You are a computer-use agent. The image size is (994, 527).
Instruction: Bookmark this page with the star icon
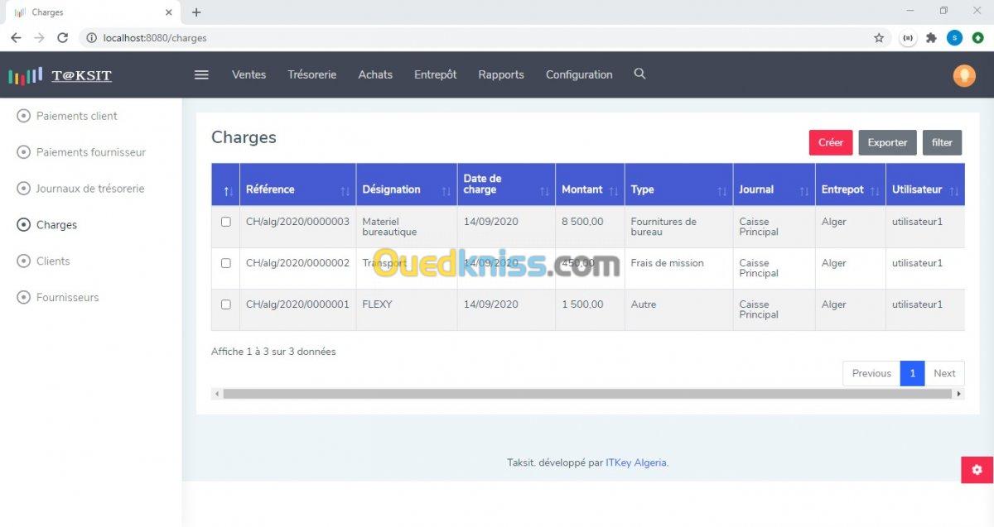click(879, 38)
